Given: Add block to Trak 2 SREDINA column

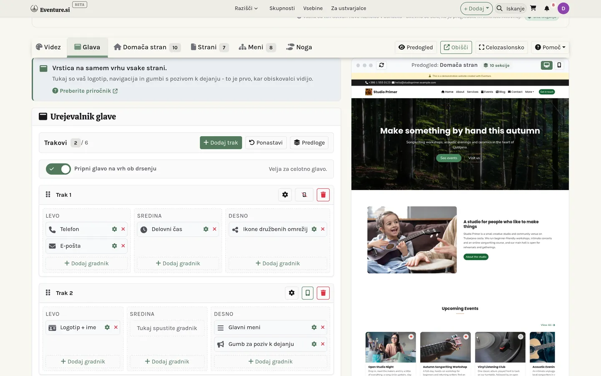Looking at the screenshot, I should click(x=167, y=362).
